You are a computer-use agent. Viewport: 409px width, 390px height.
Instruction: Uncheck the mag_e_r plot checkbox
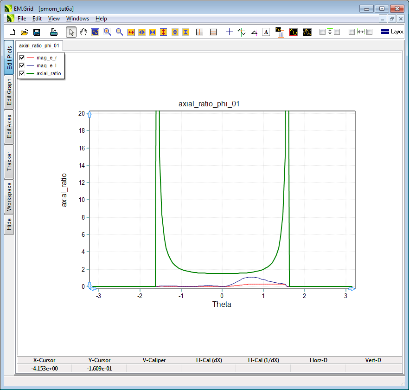point(22,58)
